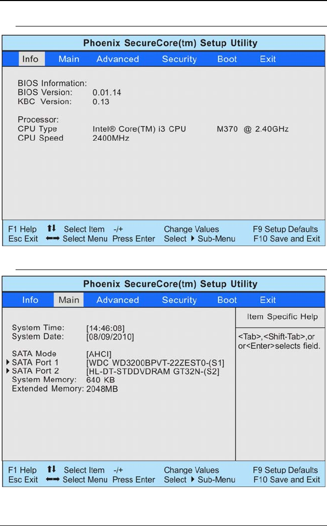Image resolution: width=327 pixels, height=526 pixels.
Task: Click the Extended Memory value 2048MB
Action: point(102,389)
